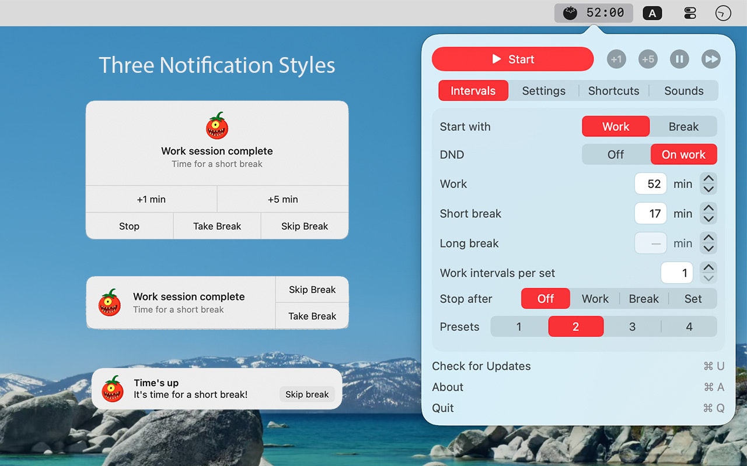This screenshot has height=466, width=747.
Task: Click the +1 minute icon
Action: pos(616,59)
